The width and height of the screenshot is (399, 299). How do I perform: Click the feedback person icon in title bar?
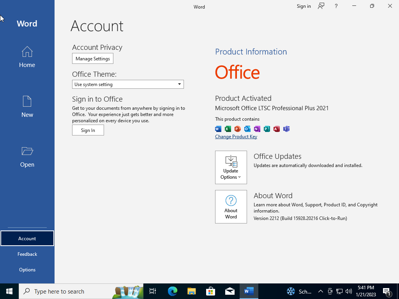point(321,6)
